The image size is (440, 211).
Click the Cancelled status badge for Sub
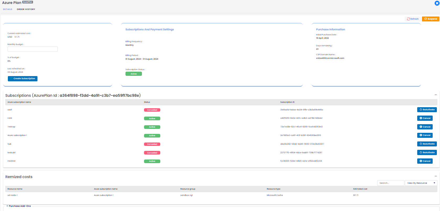(x=152, y=144)
